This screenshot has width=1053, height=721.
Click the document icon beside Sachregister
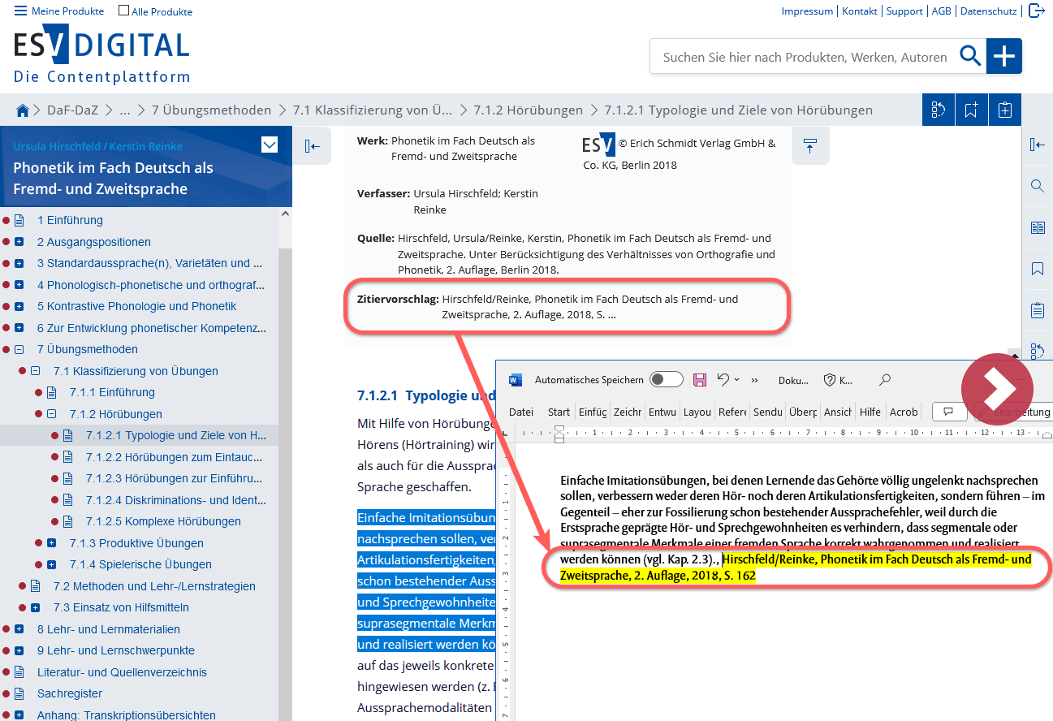coord(19,693)
